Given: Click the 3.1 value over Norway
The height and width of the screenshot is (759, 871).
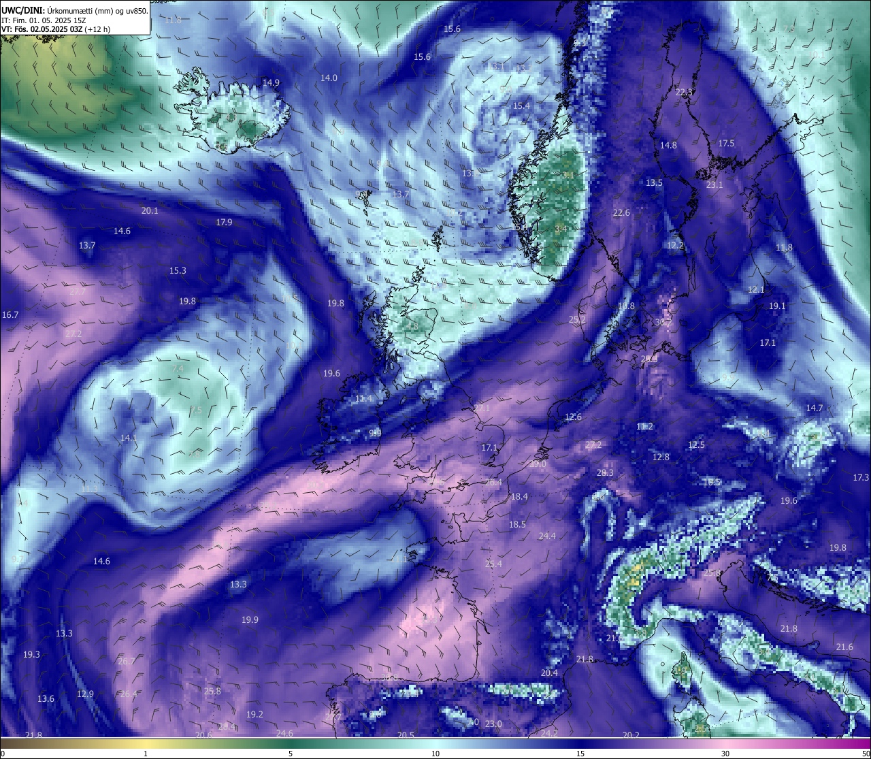Looking at the screenshot, I should tap(569, 176).
